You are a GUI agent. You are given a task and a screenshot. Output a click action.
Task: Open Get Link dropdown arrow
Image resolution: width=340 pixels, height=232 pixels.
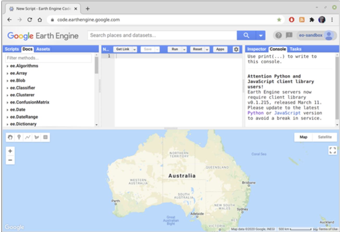click(x=135, y=49)
